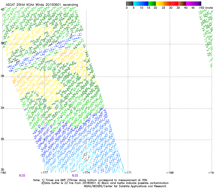The width and height of the screenshot is (214, 188).
Task: Click the '-174' longitude axis label
Action: (86, 173)
